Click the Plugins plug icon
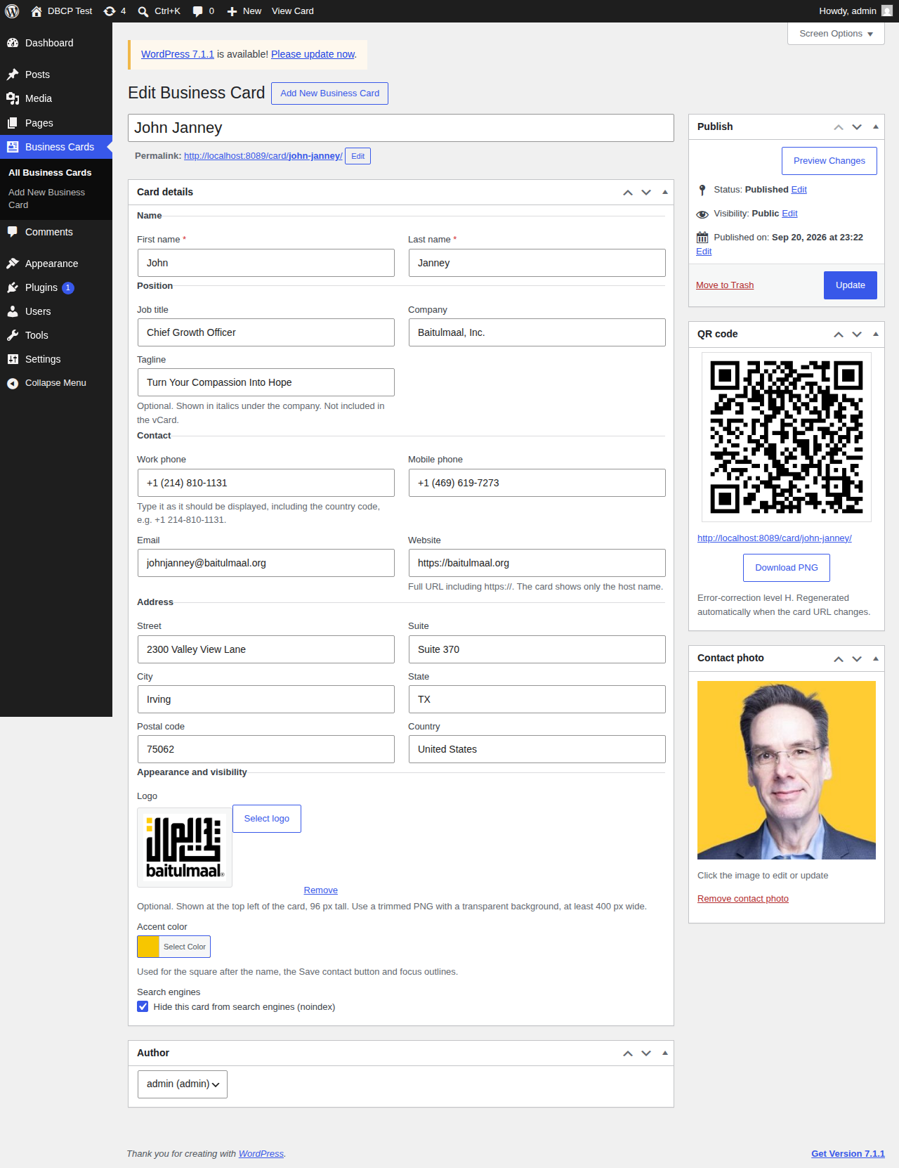Screen dimensions: 899x1168 13,287
